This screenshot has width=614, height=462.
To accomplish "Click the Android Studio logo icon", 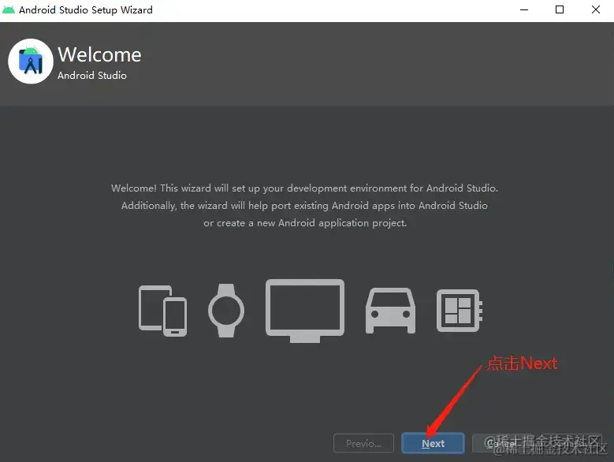I will click(x=31, y=61).
